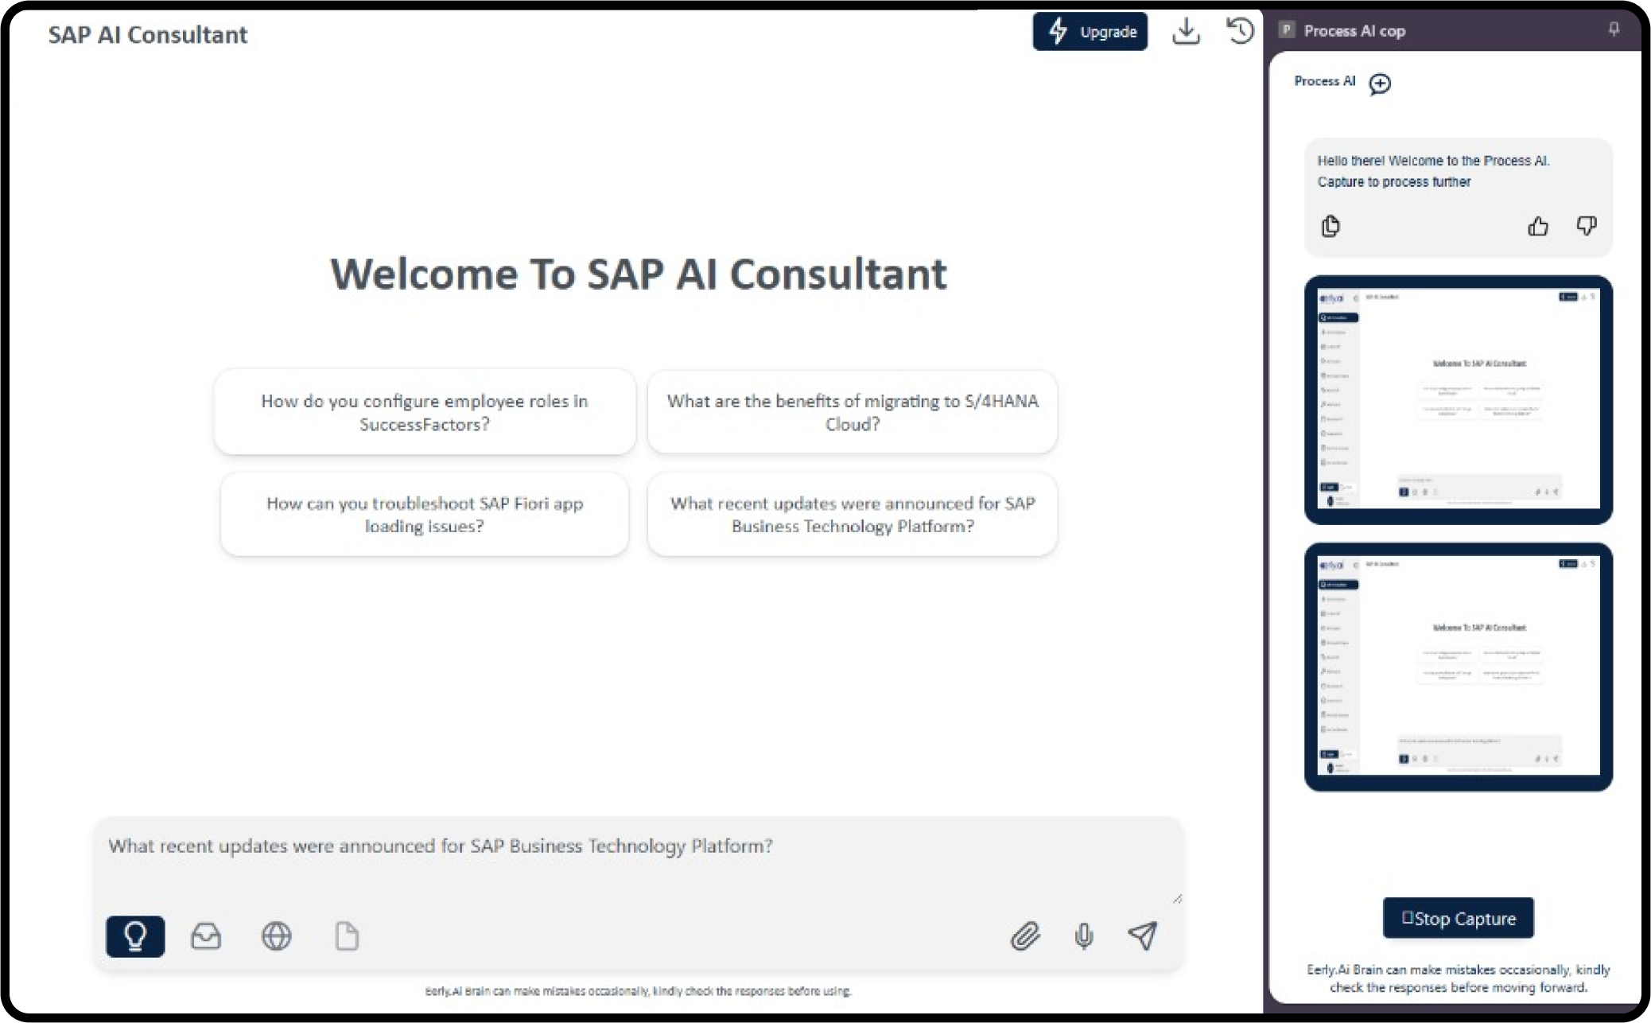Viewport: 1651px width, 1023px height.
Task: Give a thumbs up to the welcome message
Action: tap(1538, 227)
